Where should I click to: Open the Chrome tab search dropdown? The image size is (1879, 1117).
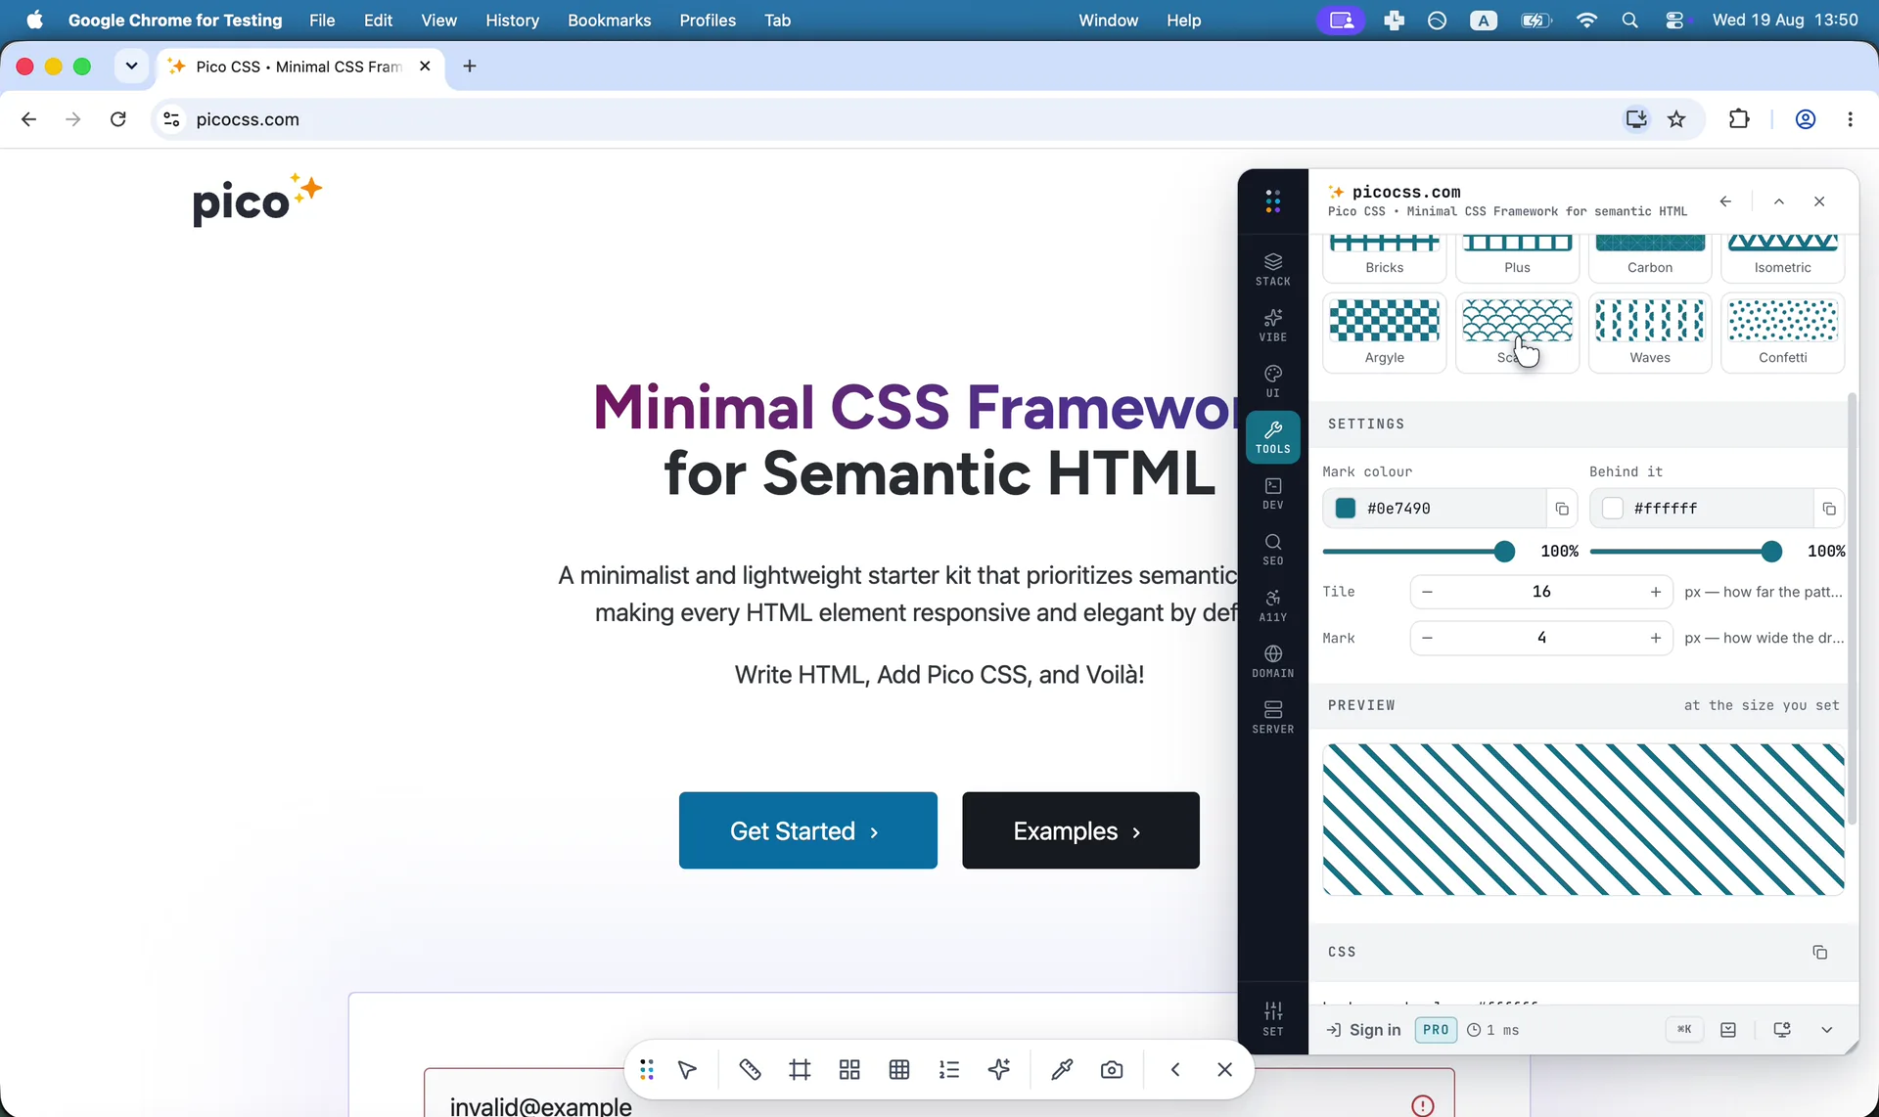pos(131,67)
